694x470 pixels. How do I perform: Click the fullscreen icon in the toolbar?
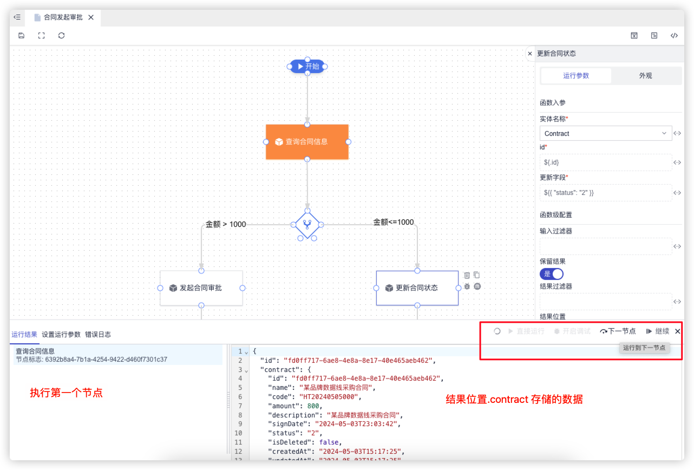[x=41, y=36]
